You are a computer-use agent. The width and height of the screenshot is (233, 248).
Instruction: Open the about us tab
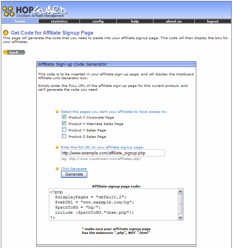click(x=174, y=21)
